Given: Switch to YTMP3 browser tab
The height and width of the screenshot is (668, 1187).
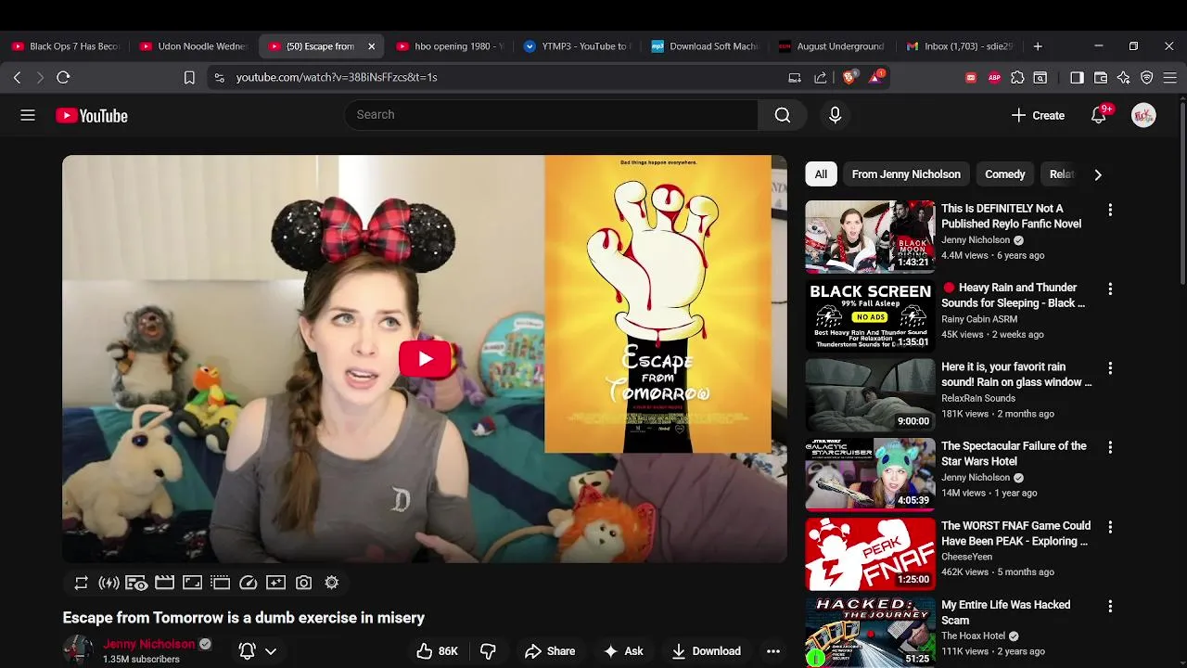Looking at the screenshot, I should point(579,46).
